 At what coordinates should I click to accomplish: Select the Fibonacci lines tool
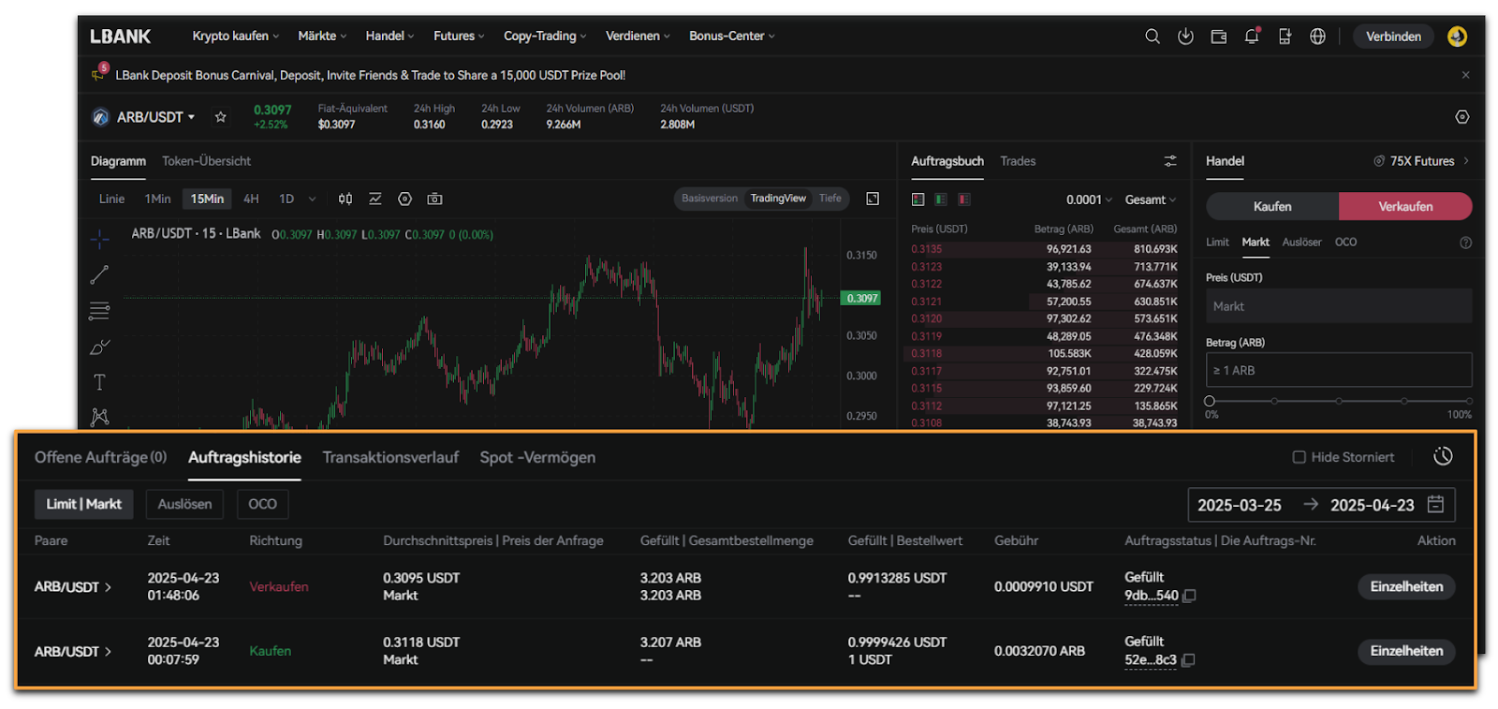(99, 310)
